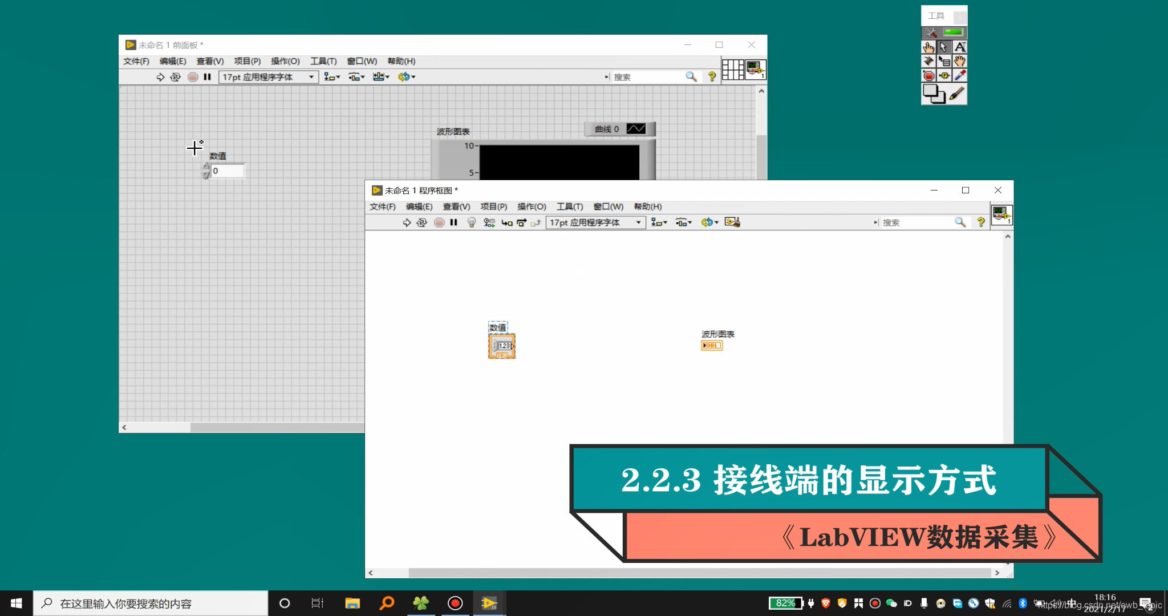Click Step Out button in block diagram toolbar
This screenshot has height=616, width=1168.
click(535, 222)
